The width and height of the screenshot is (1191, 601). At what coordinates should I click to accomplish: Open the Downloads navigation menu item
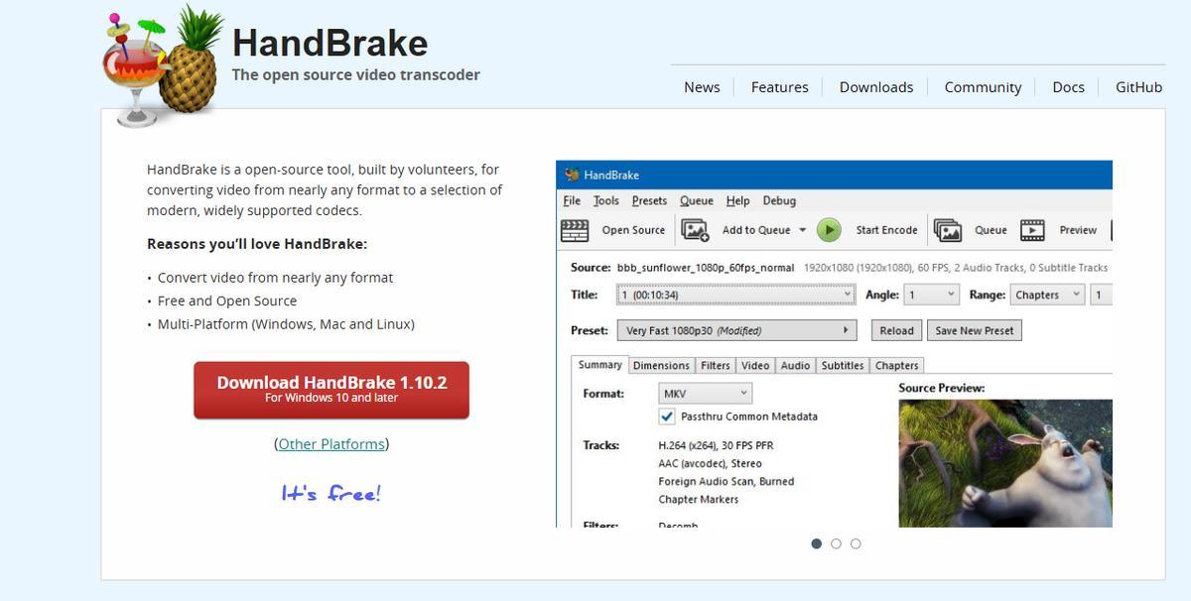[875, 87]
